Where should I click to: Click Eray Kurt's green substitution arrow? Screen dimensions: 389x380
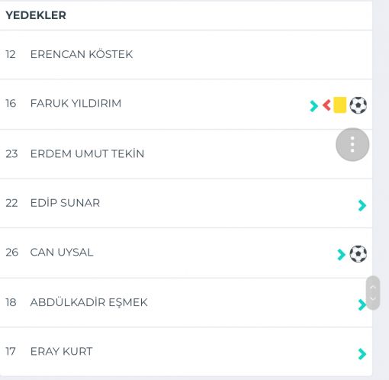[x=362, y=354]
